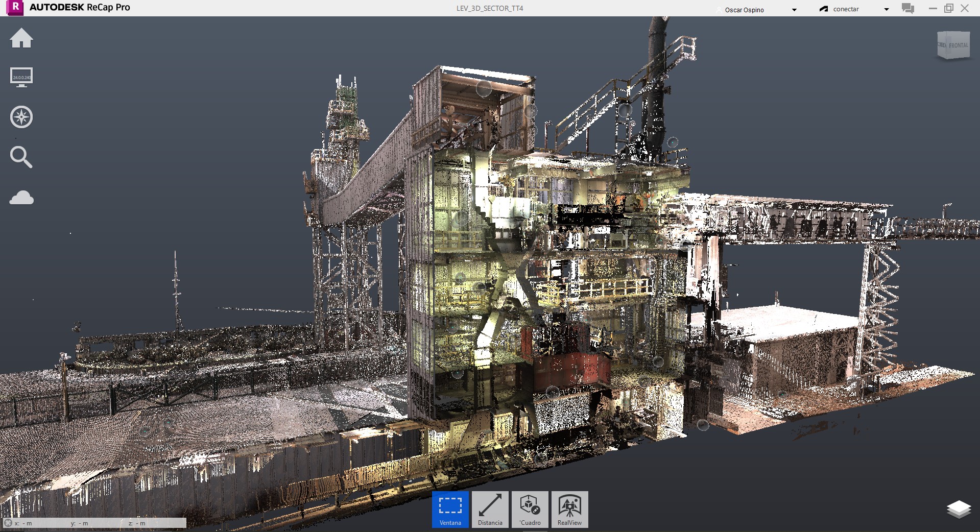
Task: Select the Ventana window selection tool
Action: pyautogui.click(x=450, y=510)
